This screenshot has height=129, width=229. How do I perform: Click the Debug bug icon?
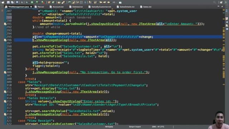pyautogui.click(x=27, y=3)
